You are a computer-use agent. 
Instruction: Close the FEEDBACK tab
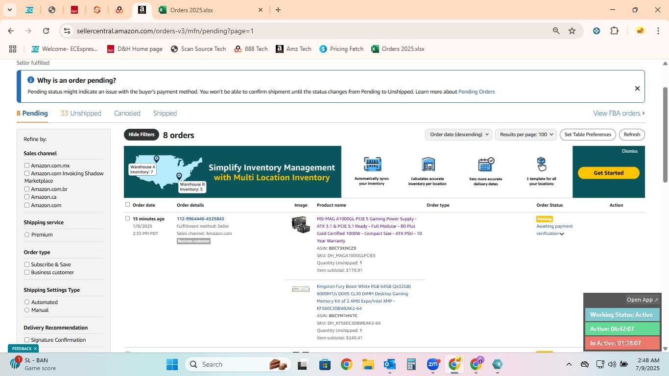pos(35,349)
